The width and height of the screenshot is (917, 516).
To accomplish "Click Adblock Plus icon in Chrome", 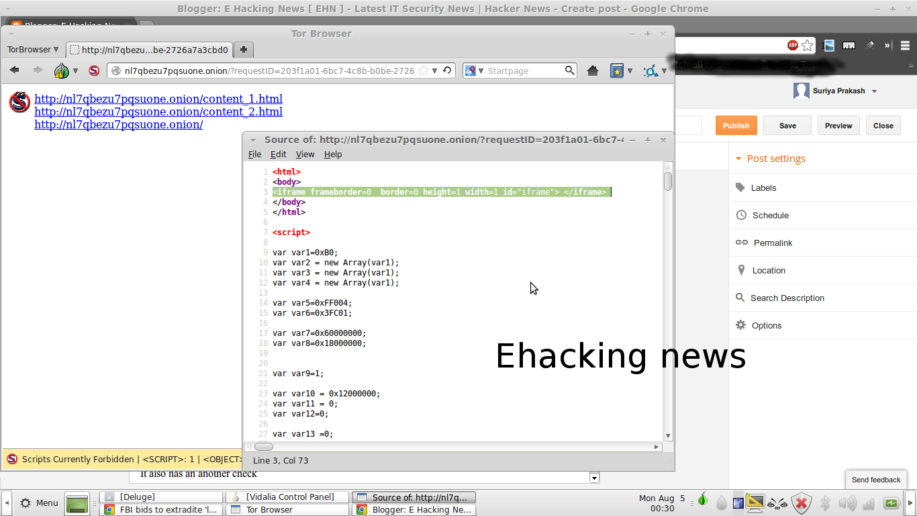I will [793, 46].
